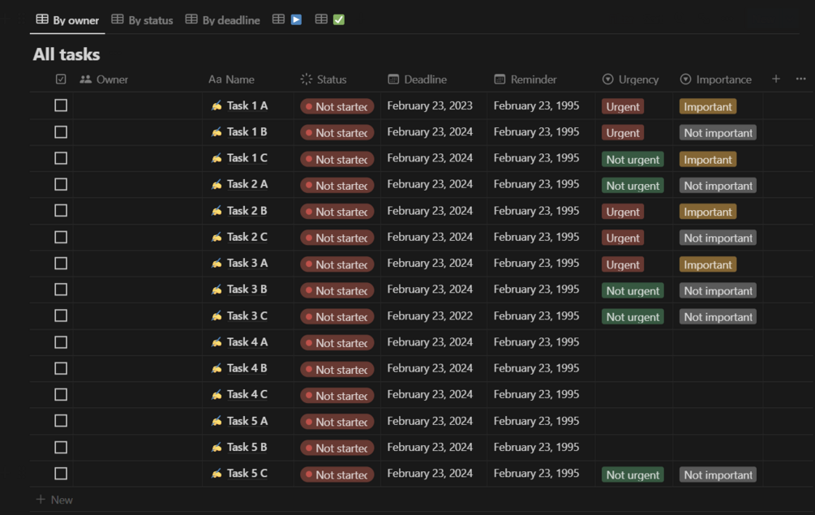Open the three-dots column options menu
Screen dimensions: 815x515
(801, 79)
